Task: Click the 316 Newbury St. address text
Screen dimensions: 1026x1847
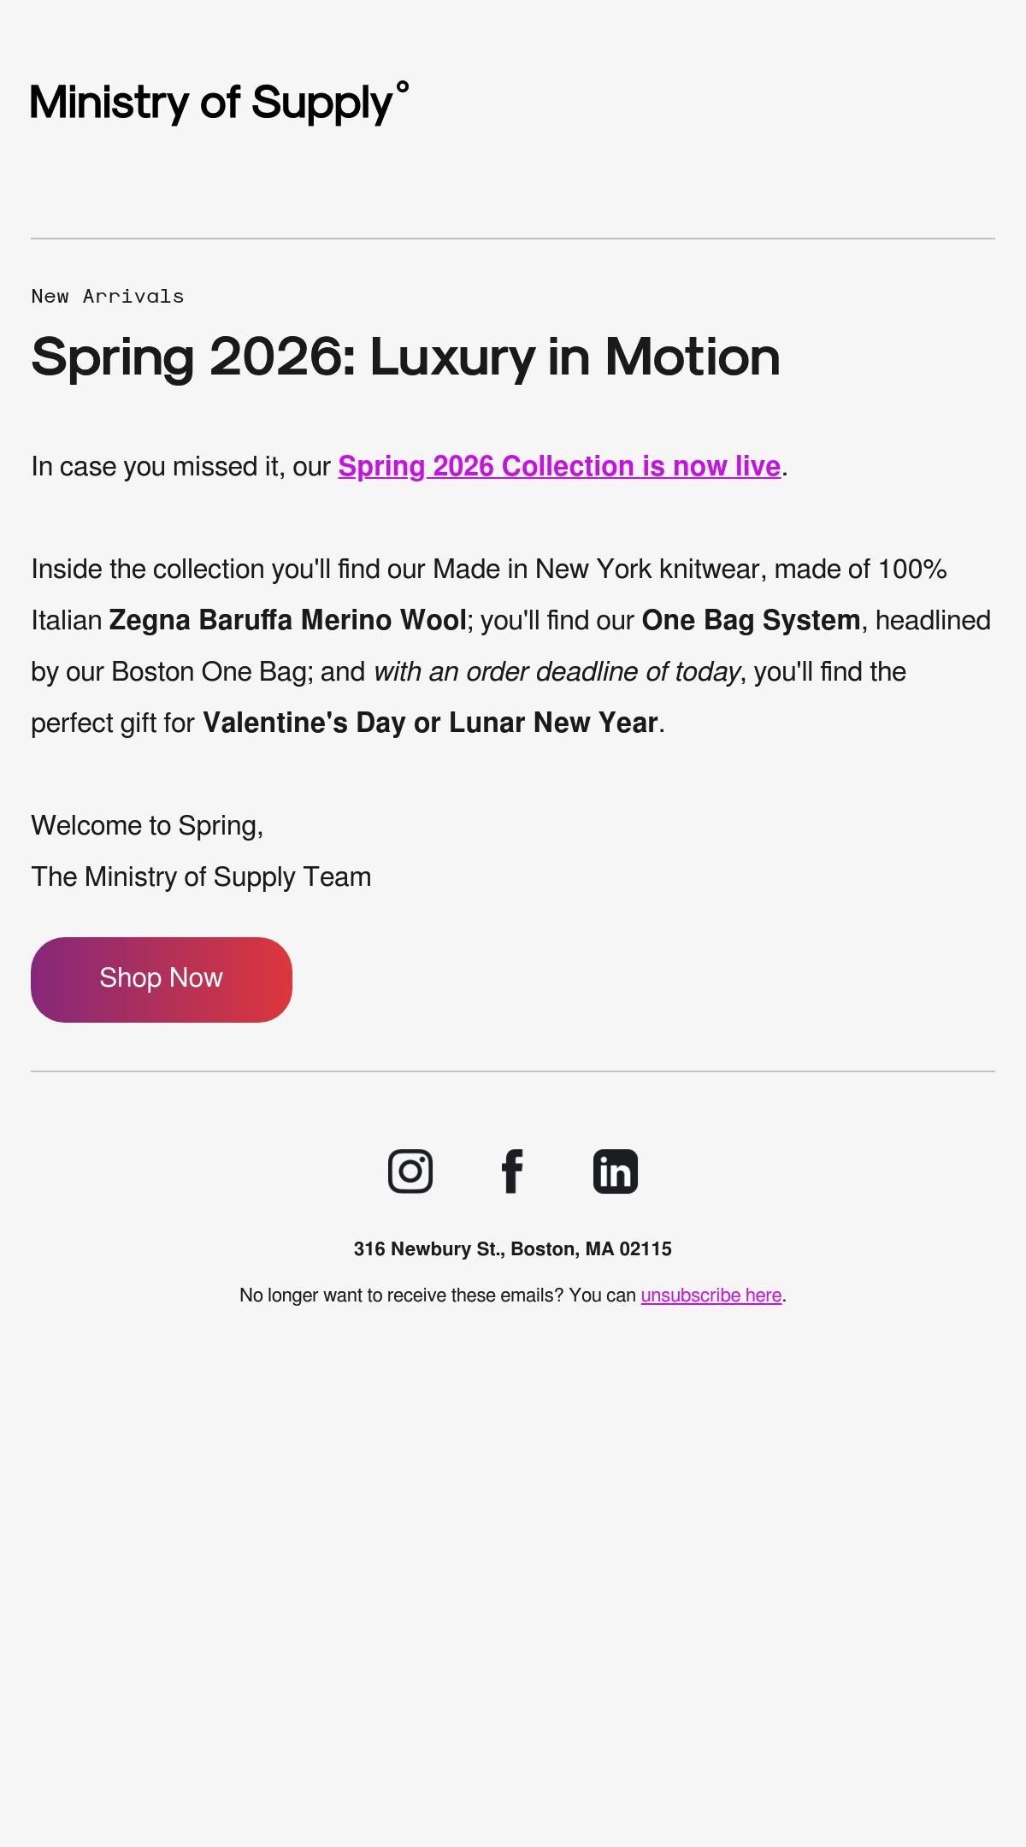Action: click(513, 1249)
